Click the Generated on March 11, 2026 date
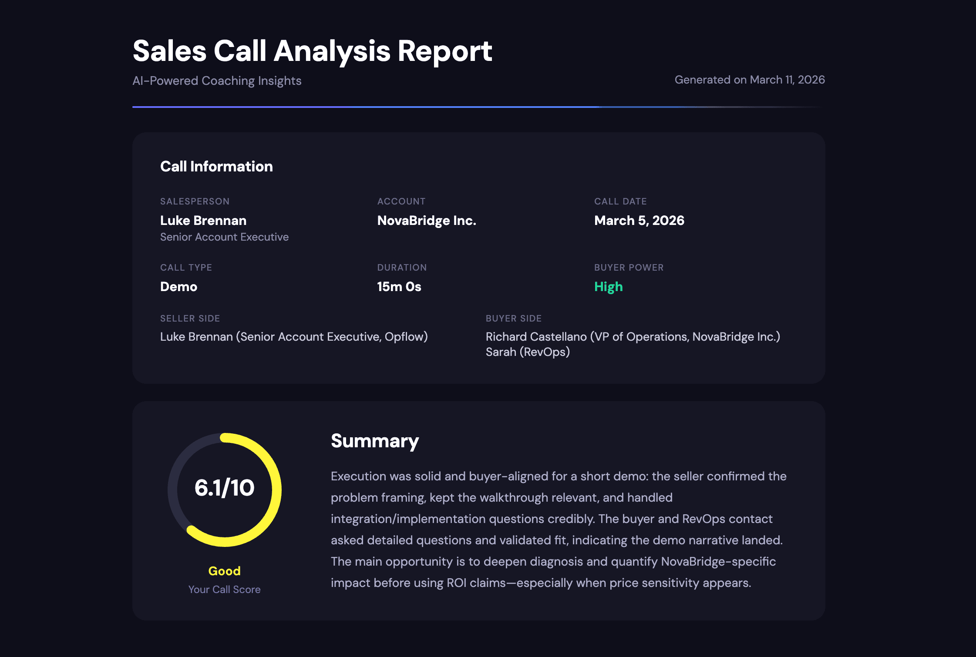The width and height of the screenshot is (976, 657). [x=750, y=80]
